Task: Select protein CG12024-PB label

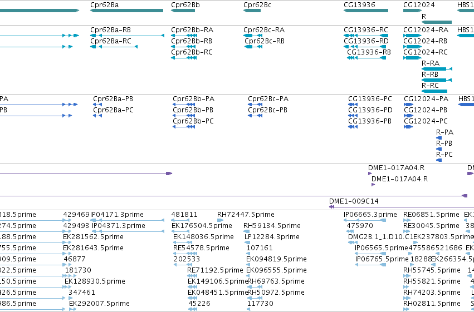Action: (x=426, y=110)
